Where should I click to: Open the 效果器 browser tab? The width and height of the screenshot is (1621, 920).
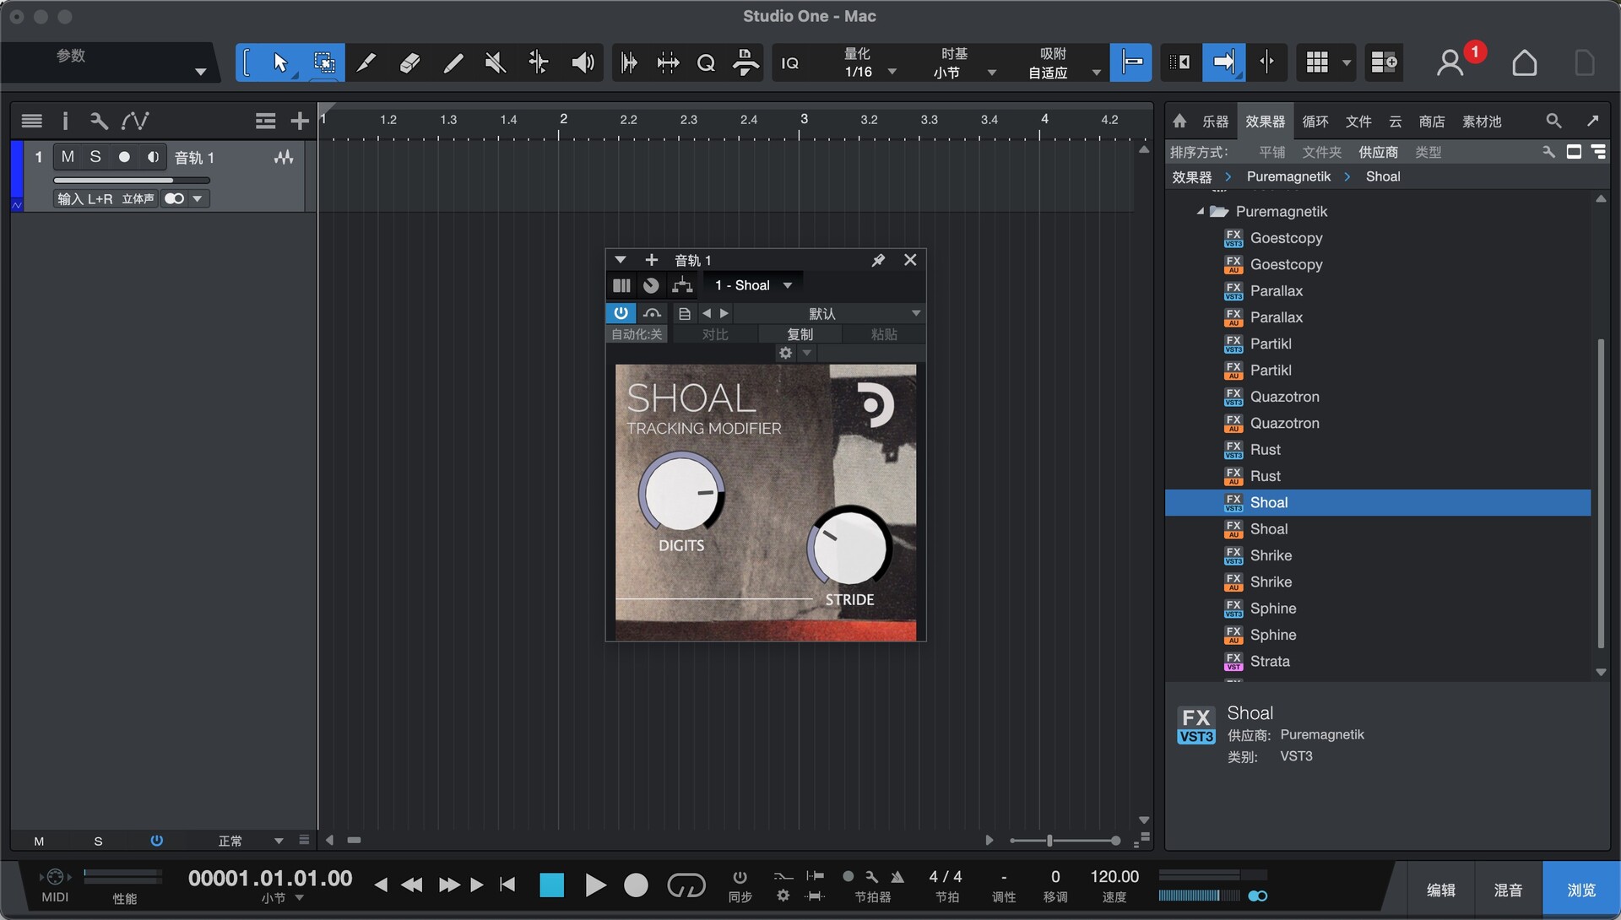[x=1265, y=122]
